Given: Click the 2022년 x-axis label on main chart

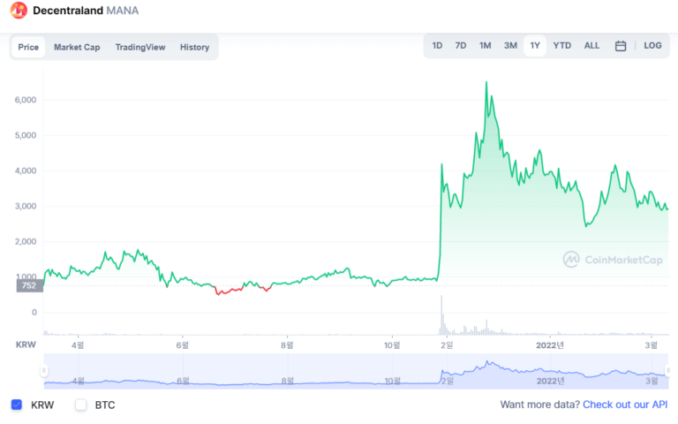Looking at the screenshot, I should pyautogui.click(x=550, y=345).
